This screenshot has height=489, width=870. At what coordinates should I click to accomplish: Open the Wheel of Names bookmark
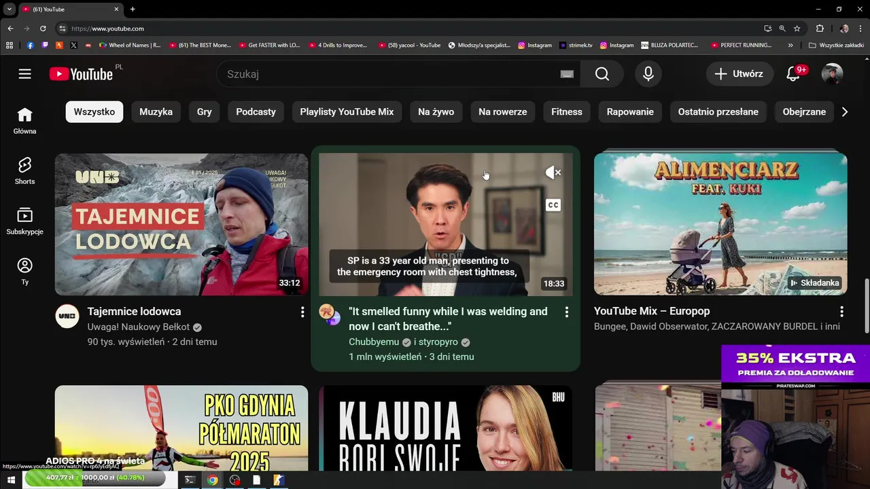click(130, 46)
